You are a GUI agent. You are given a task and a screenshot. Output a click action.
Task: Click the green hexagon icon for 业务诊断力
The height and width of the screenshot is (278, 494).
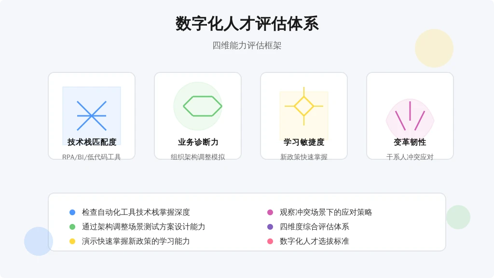point(203,106)
